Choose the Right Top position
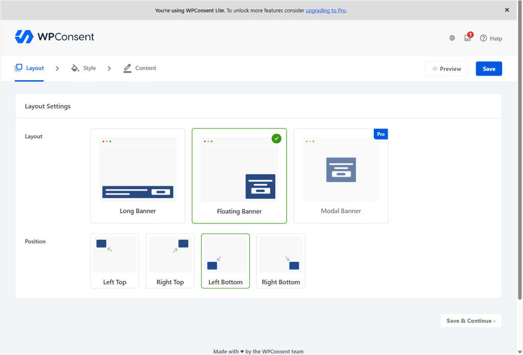523x355 pixels. tap(170, 261)
